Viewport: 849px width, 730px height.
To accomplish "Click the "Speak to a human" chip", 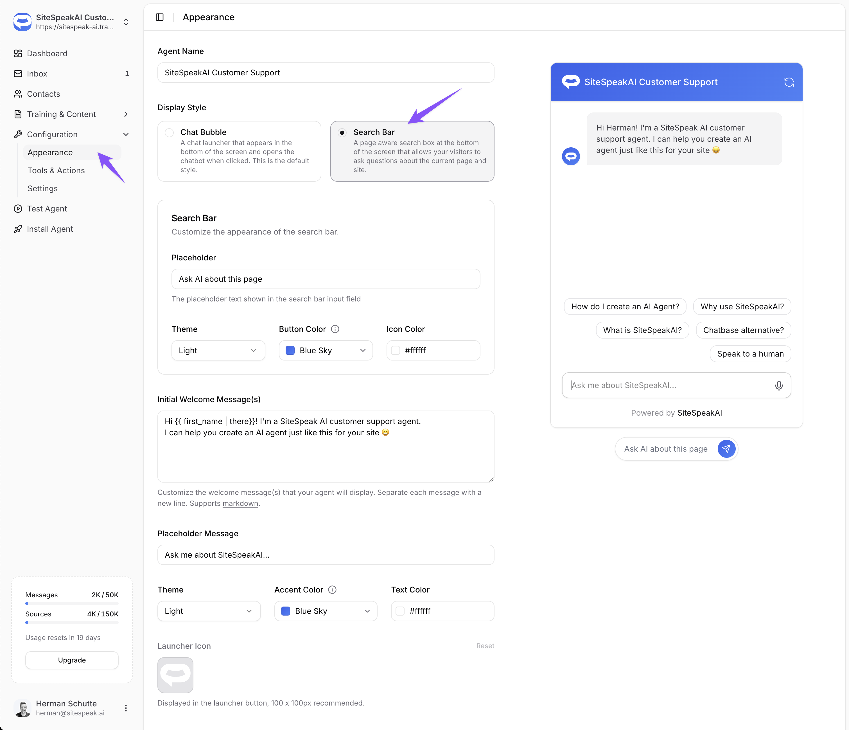I will [x=750, y=354].
